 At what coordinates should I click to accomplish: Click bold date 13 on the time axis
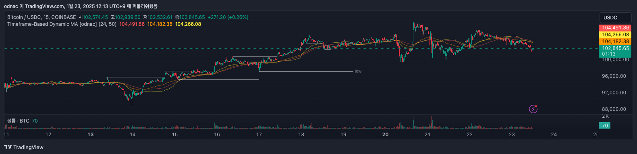[91, 135]
